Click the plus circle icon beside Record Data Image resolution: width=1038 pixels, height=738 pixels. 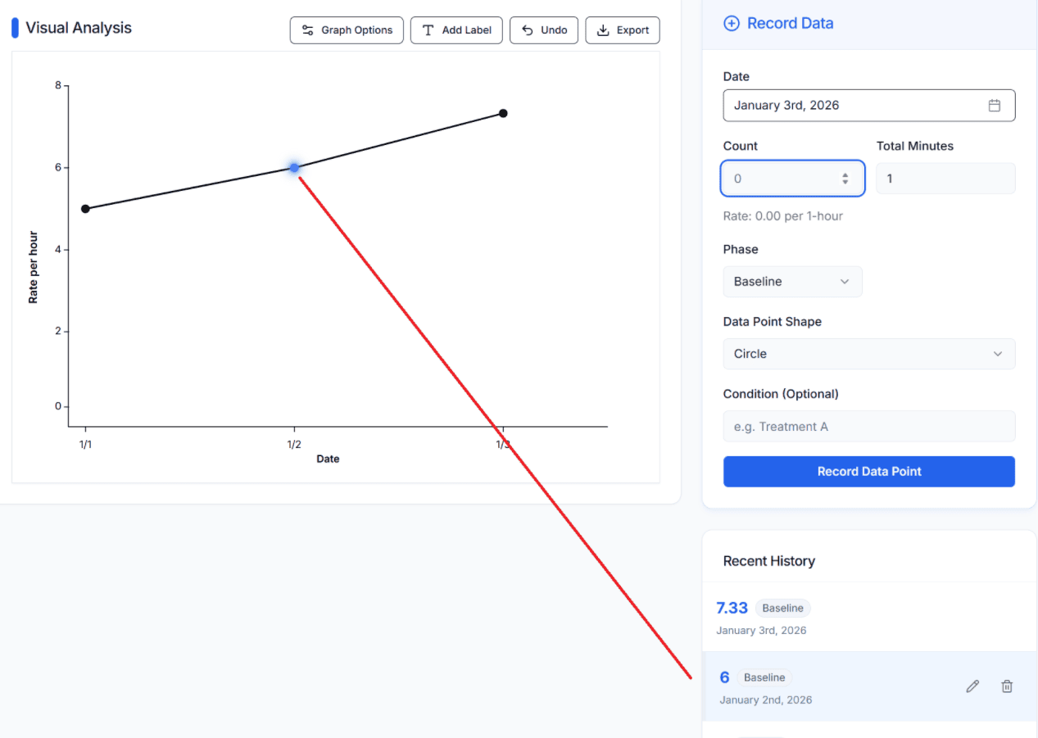tap(731, 24)
